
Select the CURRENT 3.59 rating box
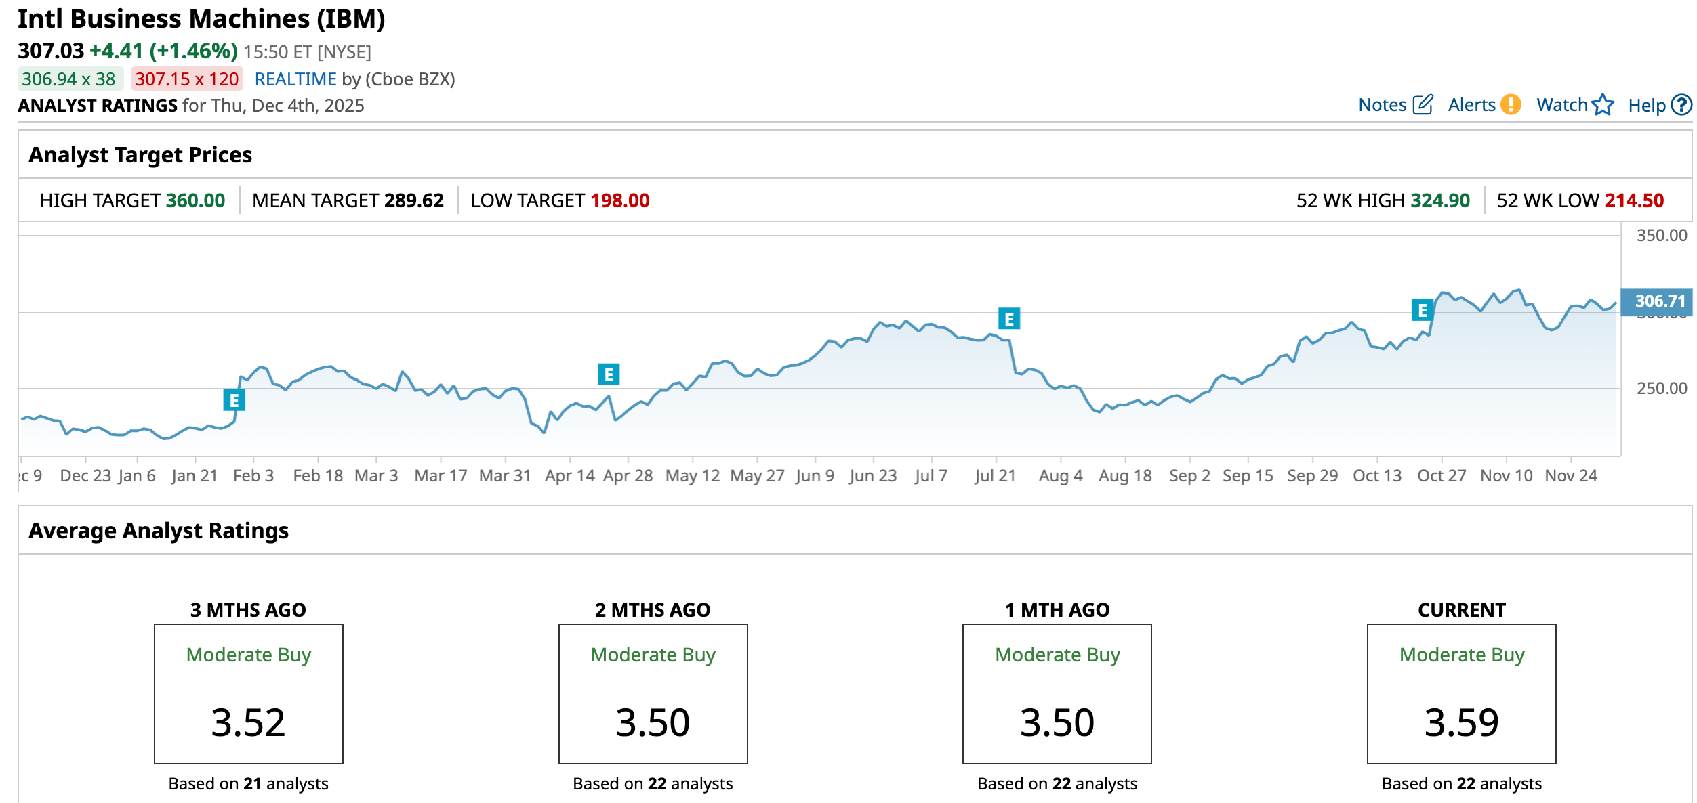point(1462,694)
